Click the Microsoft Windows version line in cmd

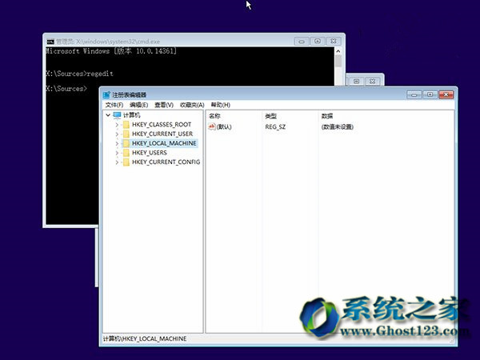coord(111,51)
